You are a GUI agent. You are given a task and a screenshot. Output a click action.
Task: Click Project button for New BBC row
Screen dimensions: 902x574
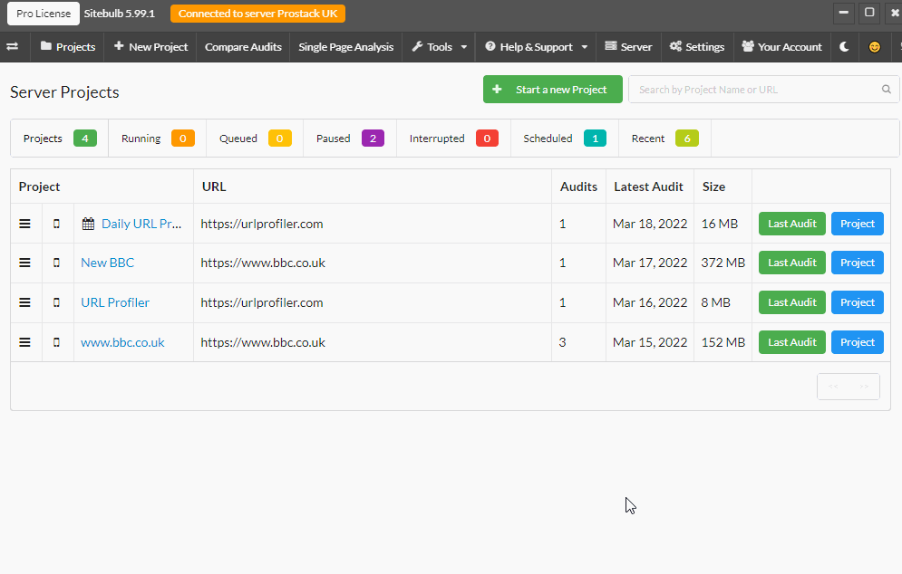click(858, 263)
